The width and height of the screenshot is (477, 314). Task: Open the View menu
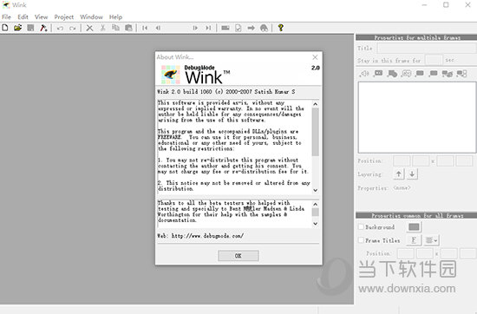pos(41,17)
